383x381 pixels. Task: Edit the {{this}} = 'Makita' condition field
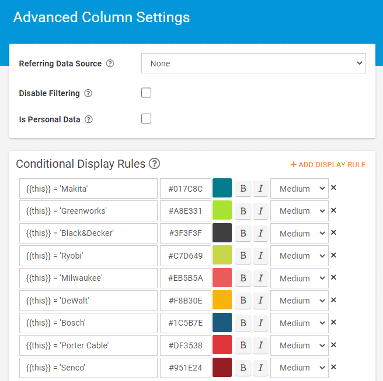pos(88,188)
